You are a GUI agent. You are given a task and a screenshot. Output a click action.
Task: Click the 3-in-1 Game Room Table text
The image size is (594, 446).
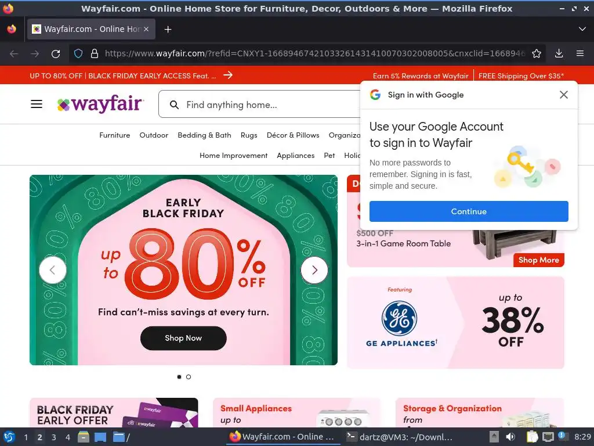click(404, 243)
